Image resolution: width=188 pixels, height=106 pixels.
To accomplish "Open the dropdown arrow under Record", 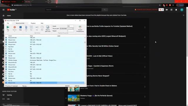I will click(x=15, y=32).
